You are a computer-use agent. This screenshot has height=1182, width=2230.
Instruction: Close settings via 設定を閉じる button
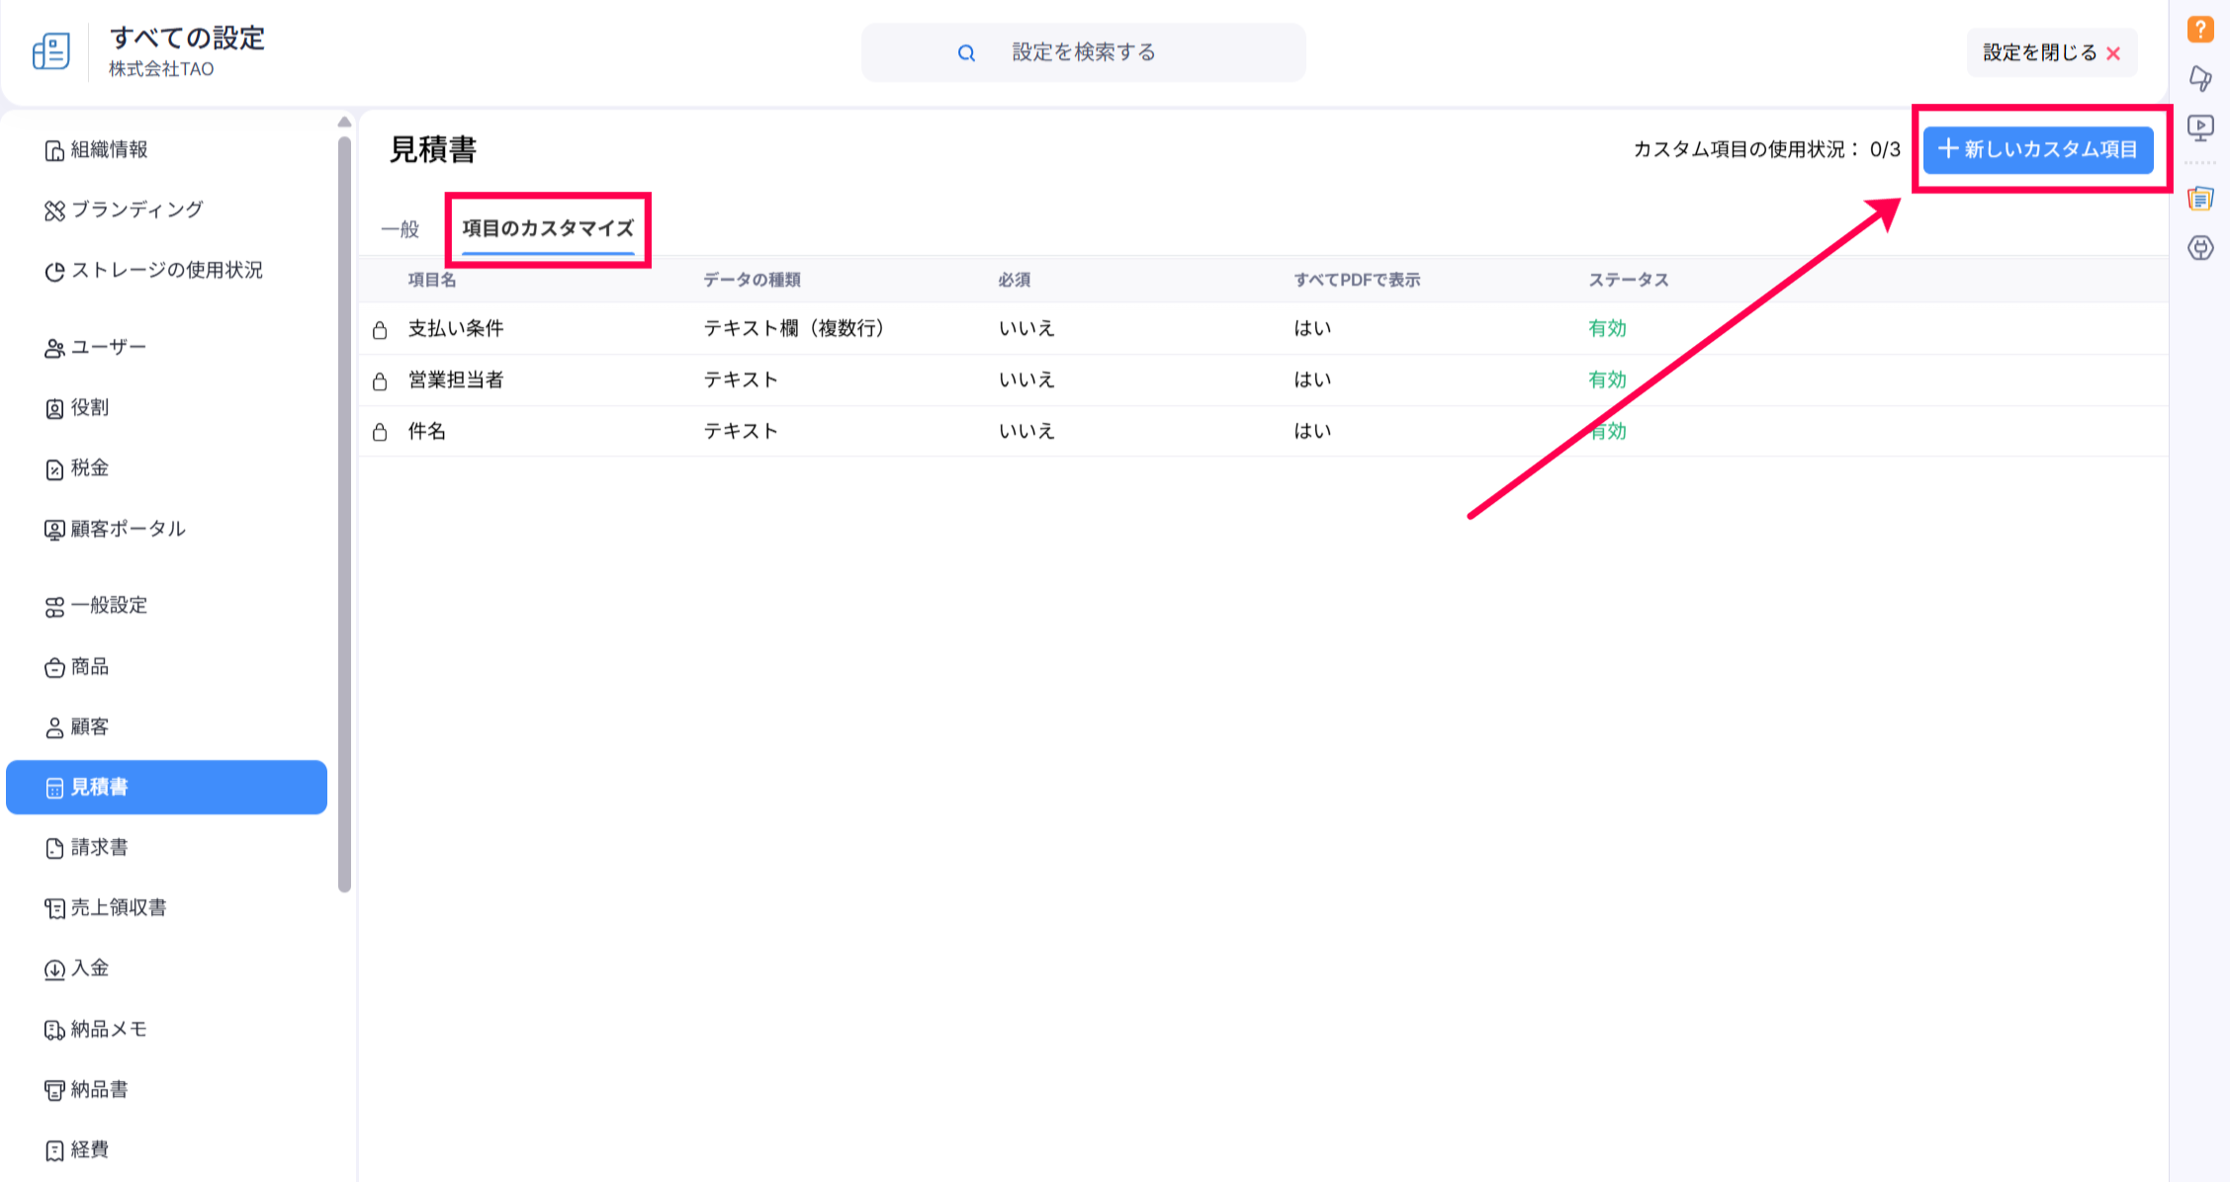pyautogui.click(x=2050, y=53)
